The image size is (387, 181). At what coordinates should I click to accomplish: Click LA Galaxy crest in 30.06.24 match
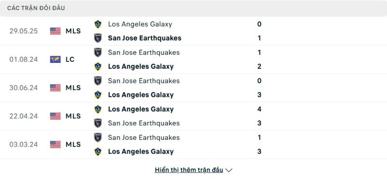(x=98, y=95)
